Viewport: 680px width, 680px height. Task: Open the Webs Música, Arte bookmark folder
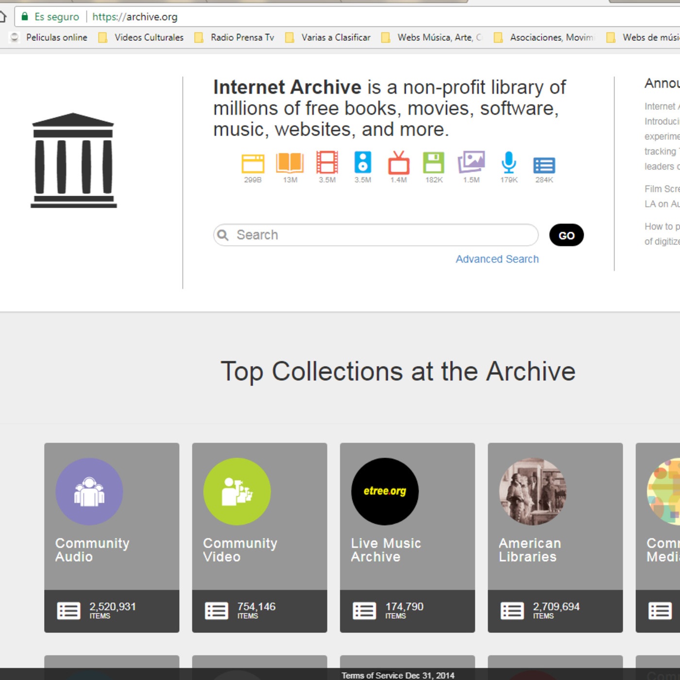click(431, 37)
